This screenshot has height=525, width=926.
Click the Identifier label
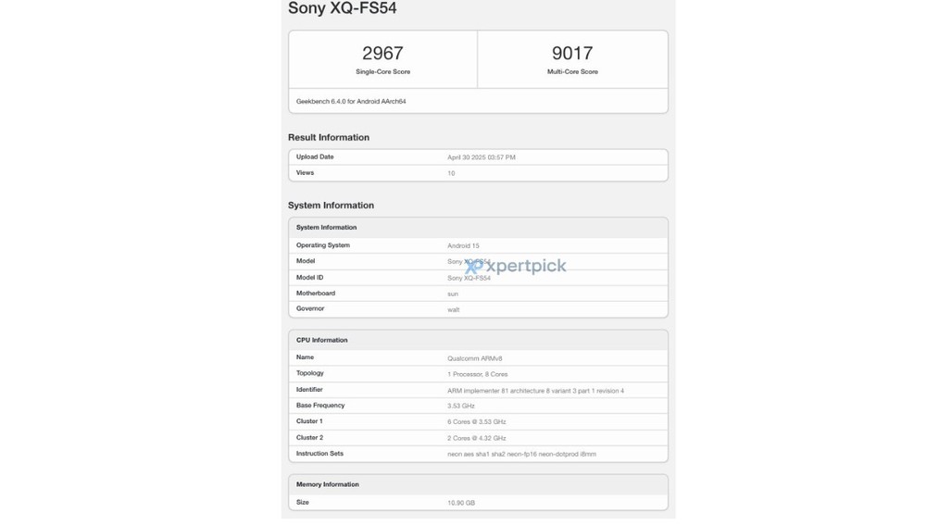[309, 390]
